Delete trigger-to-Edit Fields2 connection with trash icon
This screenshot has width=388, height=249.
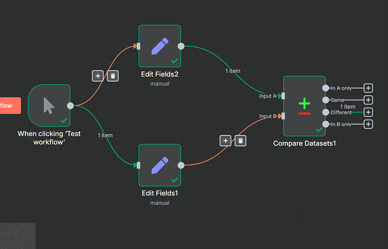113,76
